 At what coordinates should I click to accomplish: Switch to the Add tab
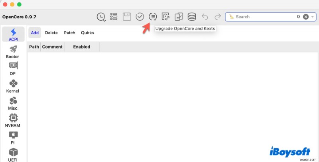(35, 33)
